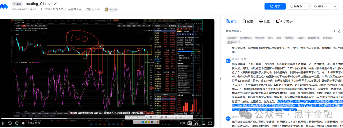
Task: Enter fullscreen video mode
Action: click(x=211, y=123)
